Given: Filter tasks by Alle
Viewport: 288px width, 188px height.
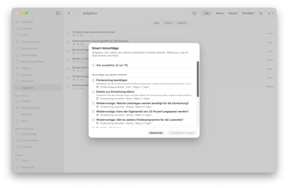Looking at the screenshot, I should (x=207, y=13).
